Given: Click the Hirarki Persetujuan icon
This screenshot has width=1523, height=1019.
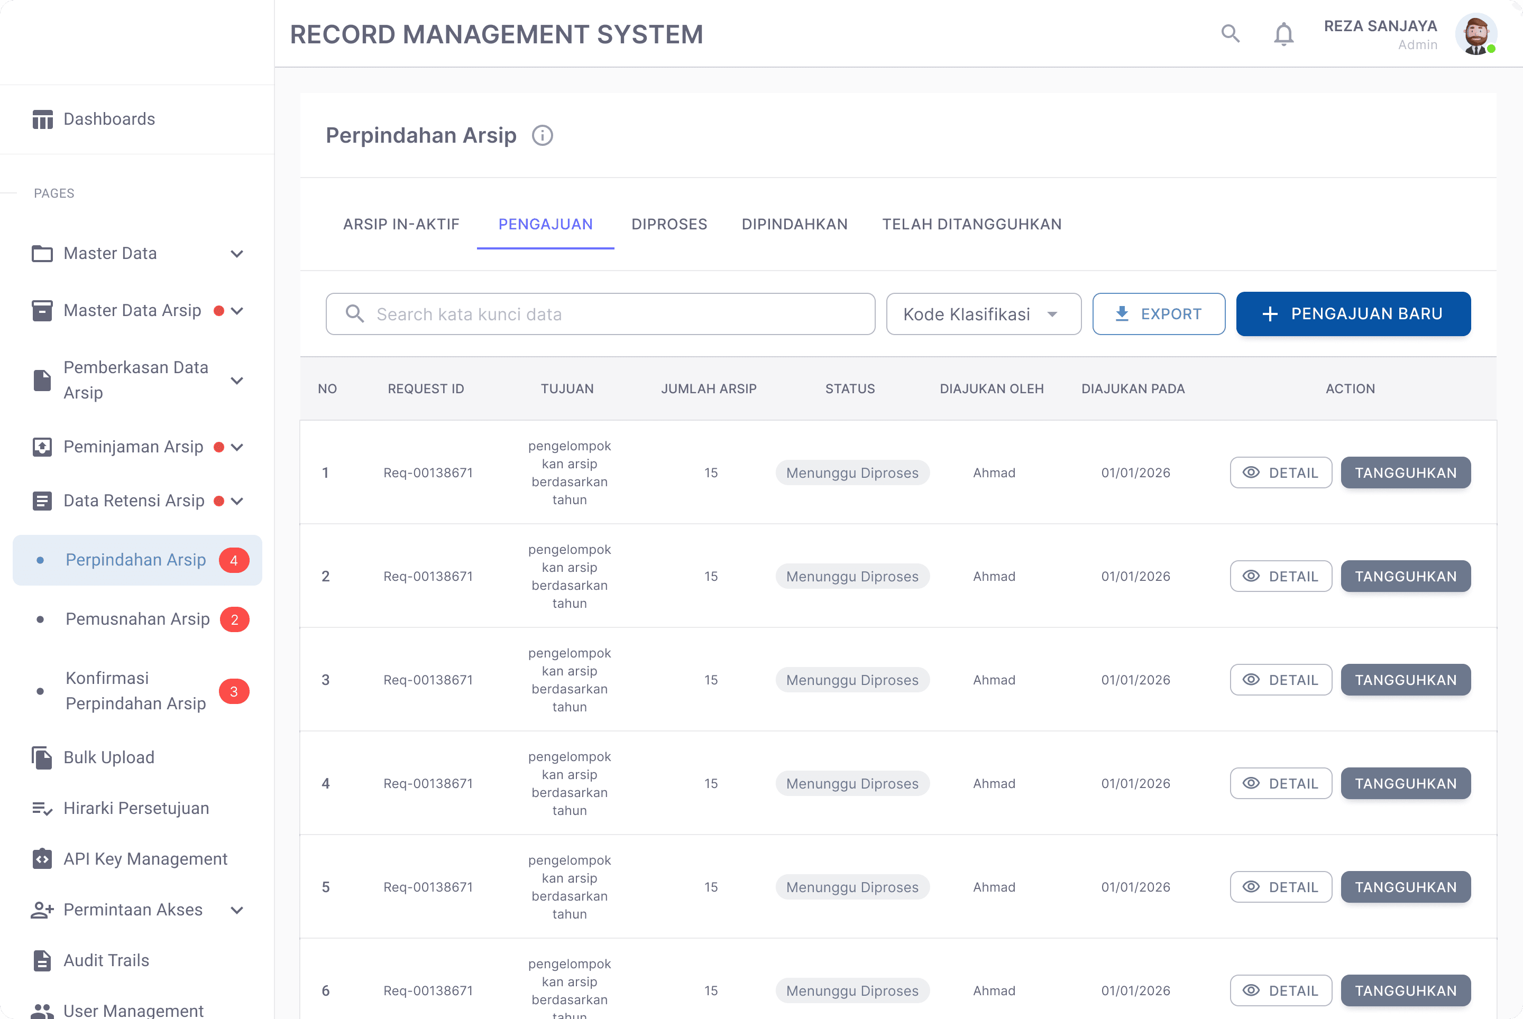Looking at the screenshot, I should pyautogui.click(x=42, y=809).
